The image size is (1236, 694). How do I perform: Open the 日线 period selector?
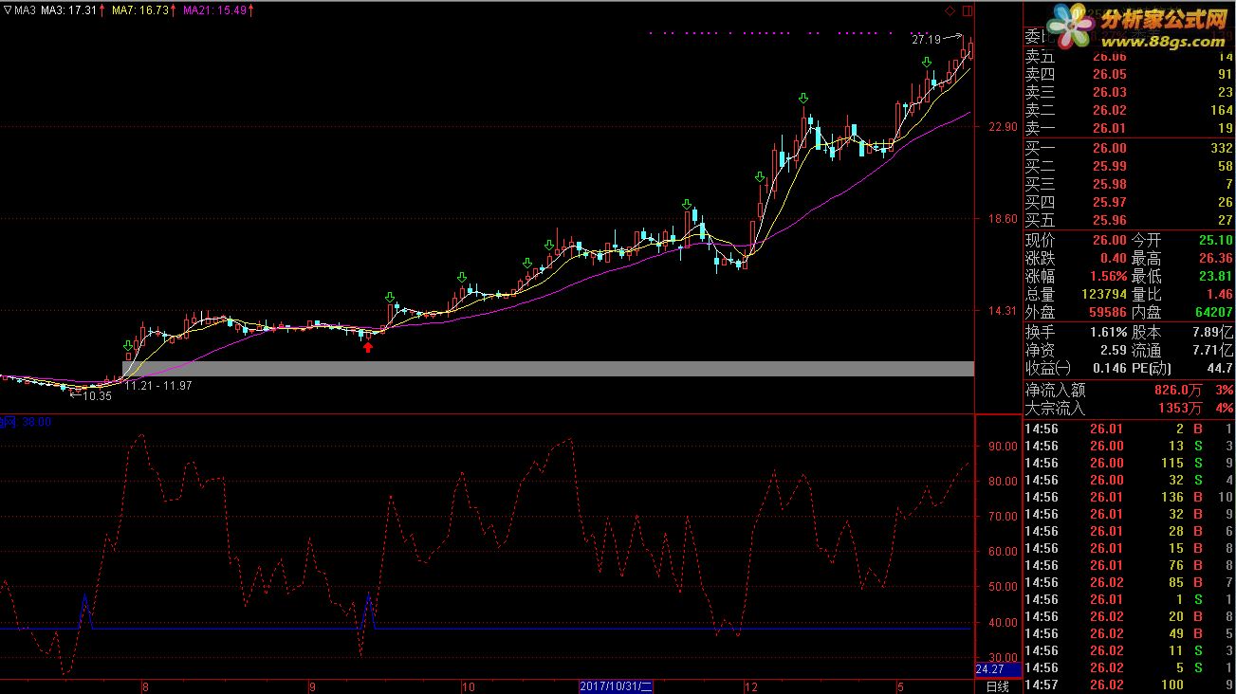point(997,686)
